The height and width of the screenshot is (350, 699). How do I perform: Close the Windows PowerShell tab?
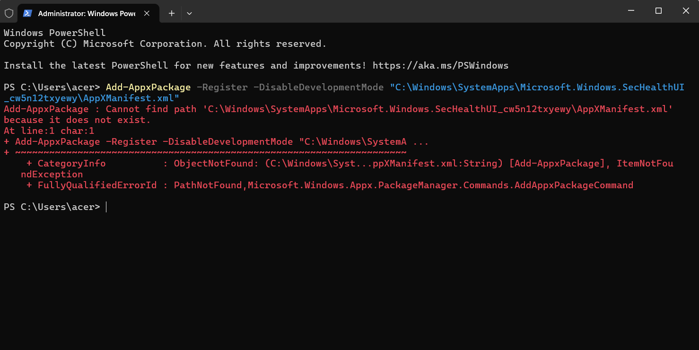click(147, 13)
